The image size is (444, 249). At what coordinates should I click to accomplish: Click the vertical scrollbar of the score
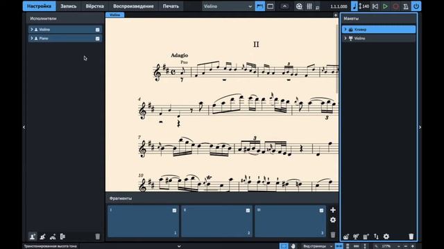click(x=337, y=59)
